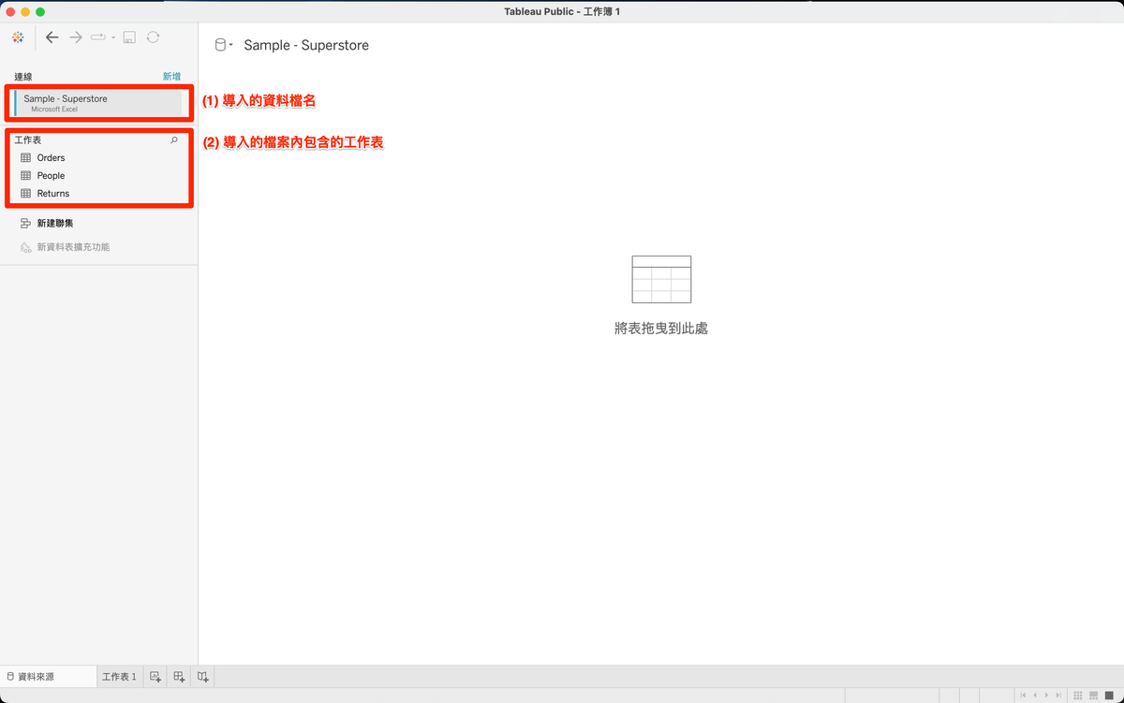Select the Returns sheet name

coord(53,194)
